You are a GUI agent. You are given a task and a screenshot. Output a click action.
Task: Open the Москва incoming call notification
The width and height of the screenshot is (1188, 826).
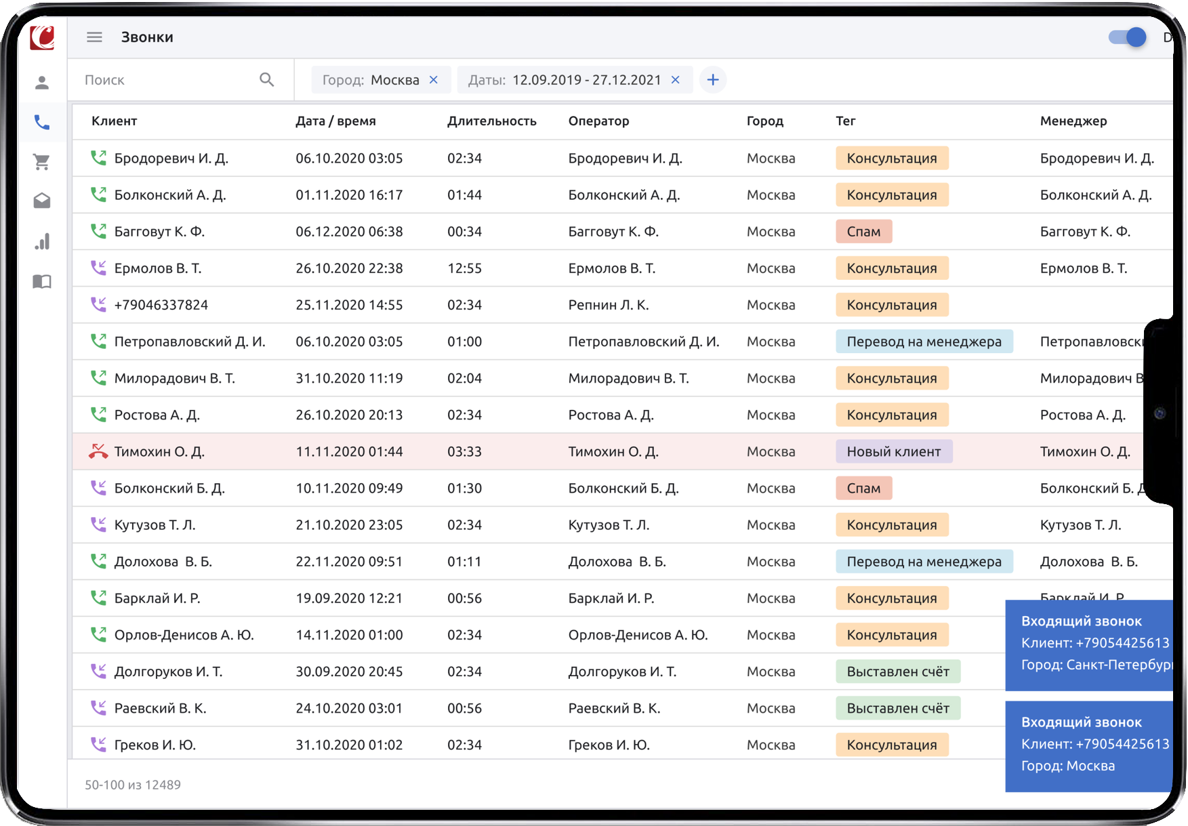click(x=1088, y=745)
